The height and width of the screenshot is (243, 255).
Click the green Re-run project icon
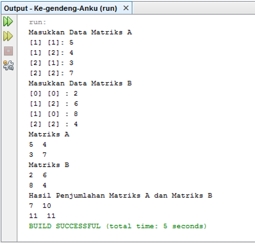(8, 21)
